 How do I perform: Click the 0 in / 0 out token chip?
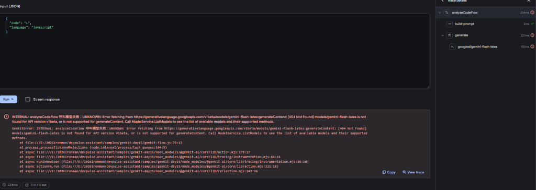(x=36, y=185)
